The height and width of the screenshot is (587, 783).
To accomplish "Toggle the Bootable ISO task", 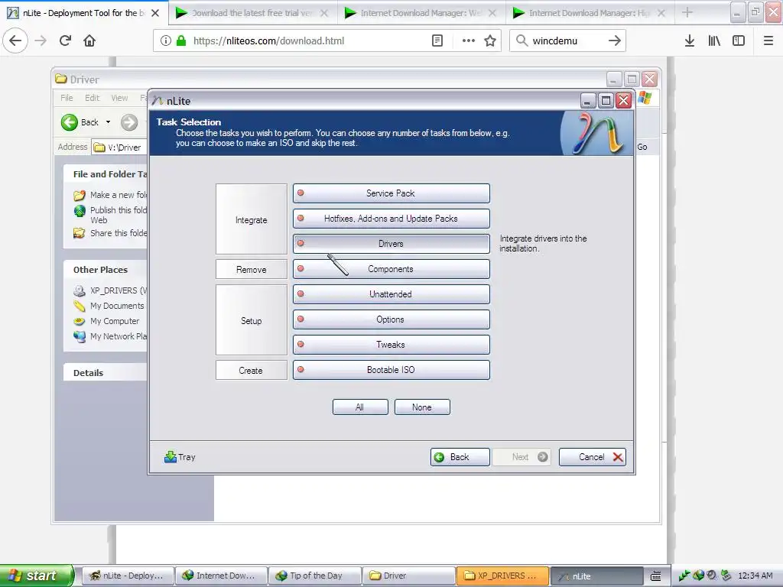I will (x=391, y=370).
